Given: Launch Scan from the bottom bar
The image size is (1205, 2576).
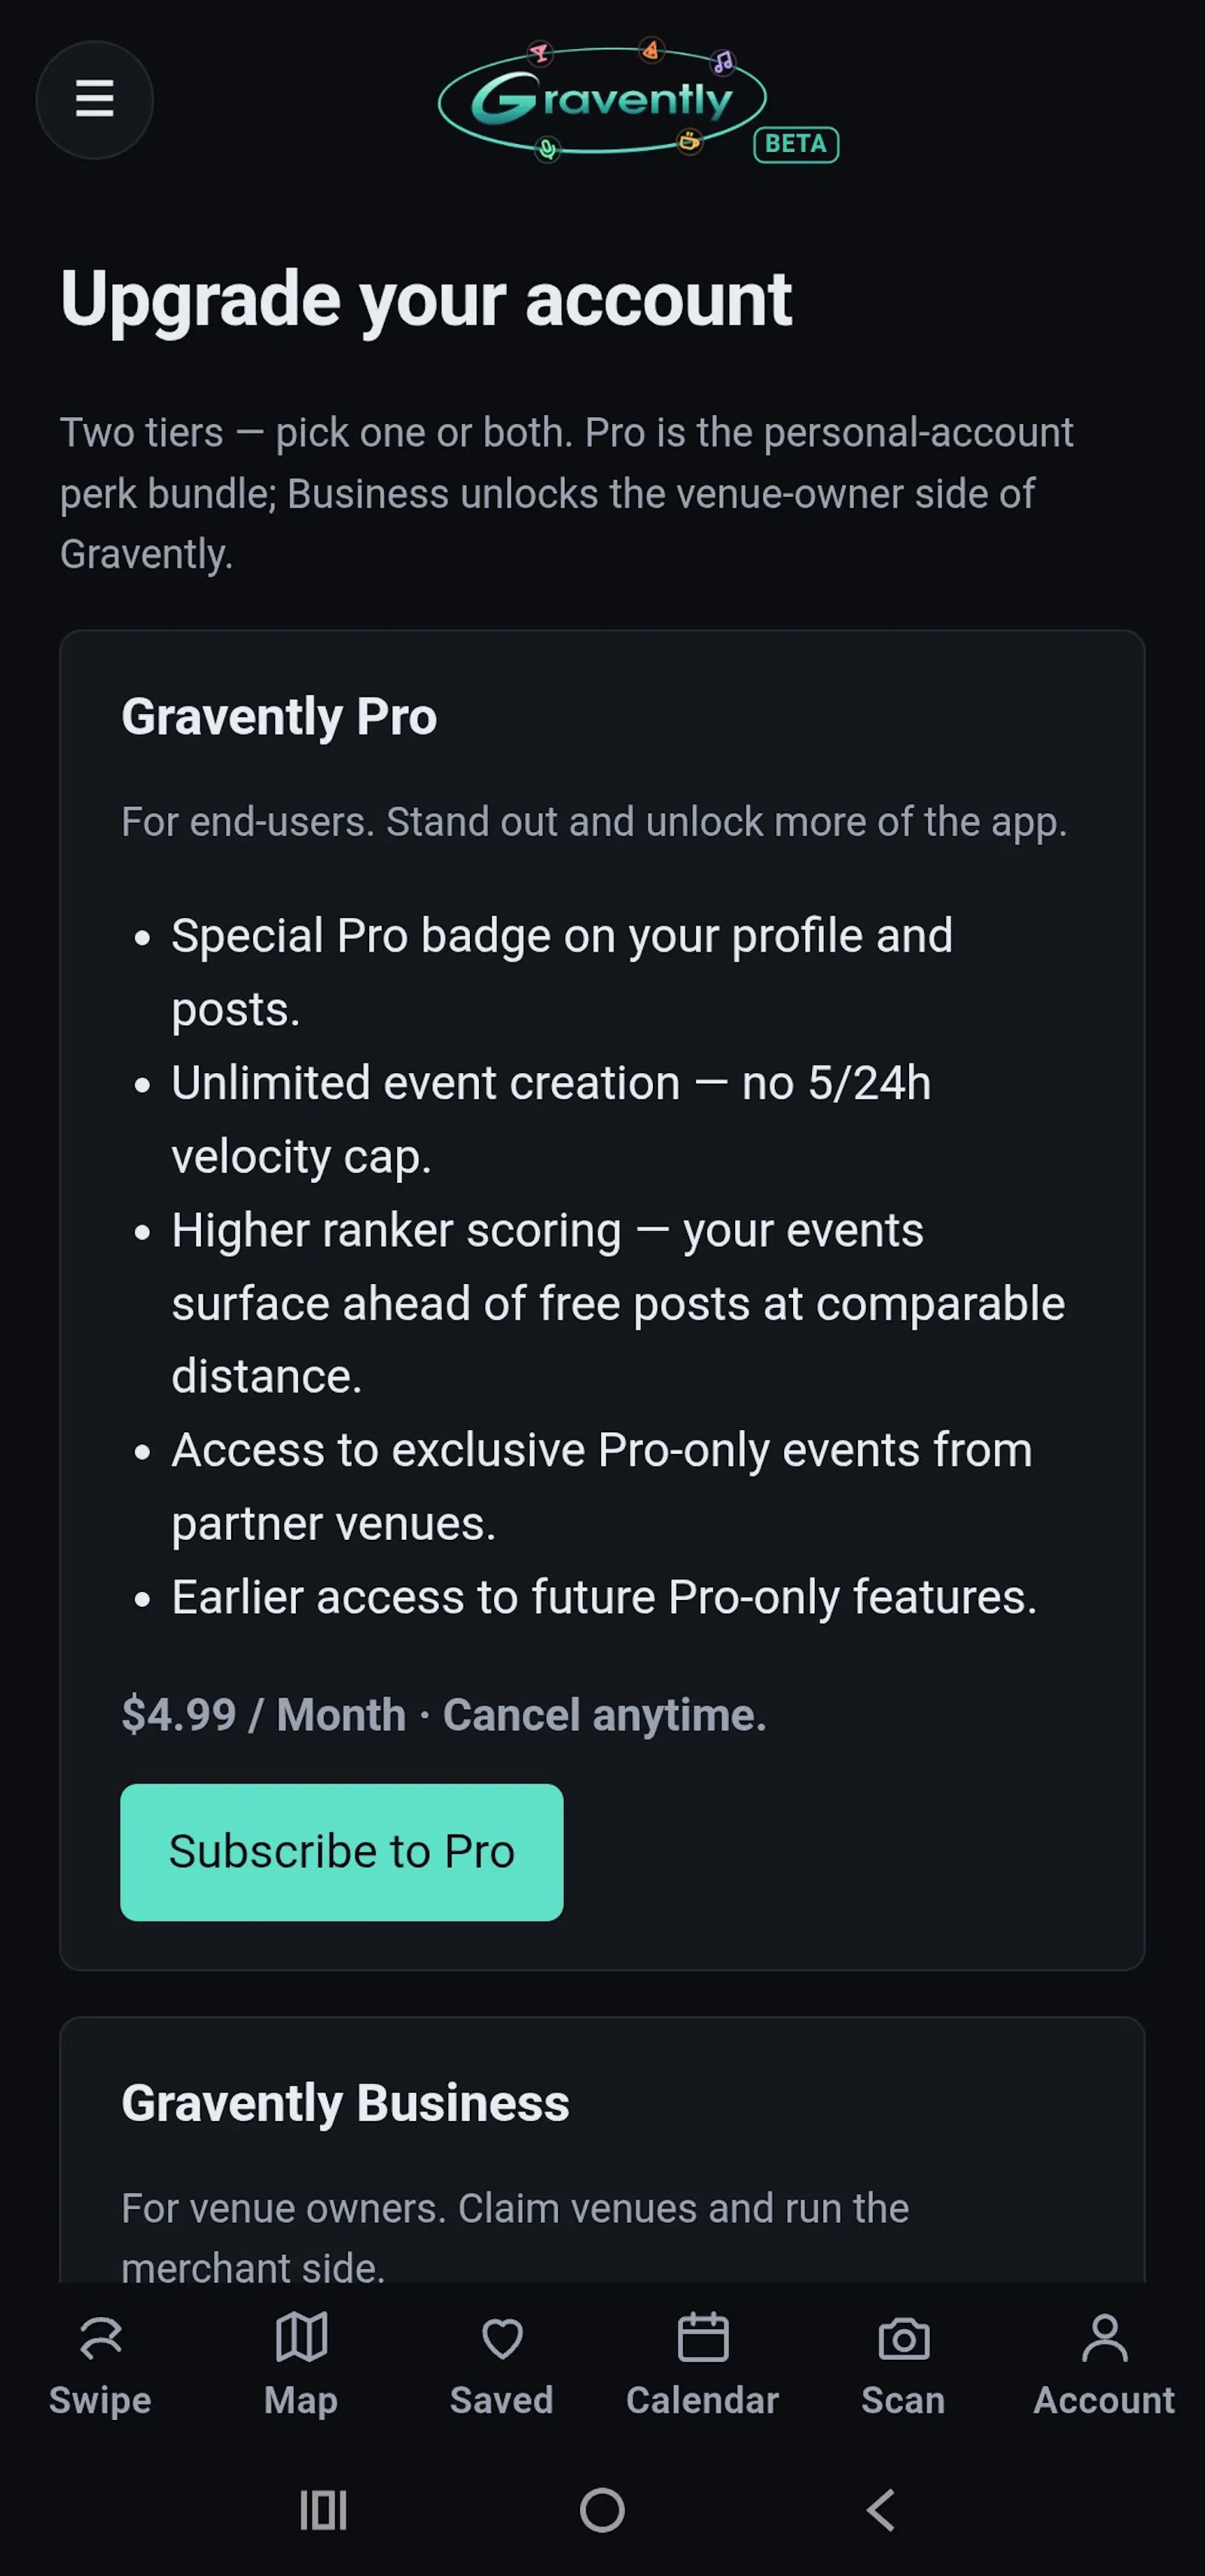Looking at the screenshot, I should [904, 2365].
